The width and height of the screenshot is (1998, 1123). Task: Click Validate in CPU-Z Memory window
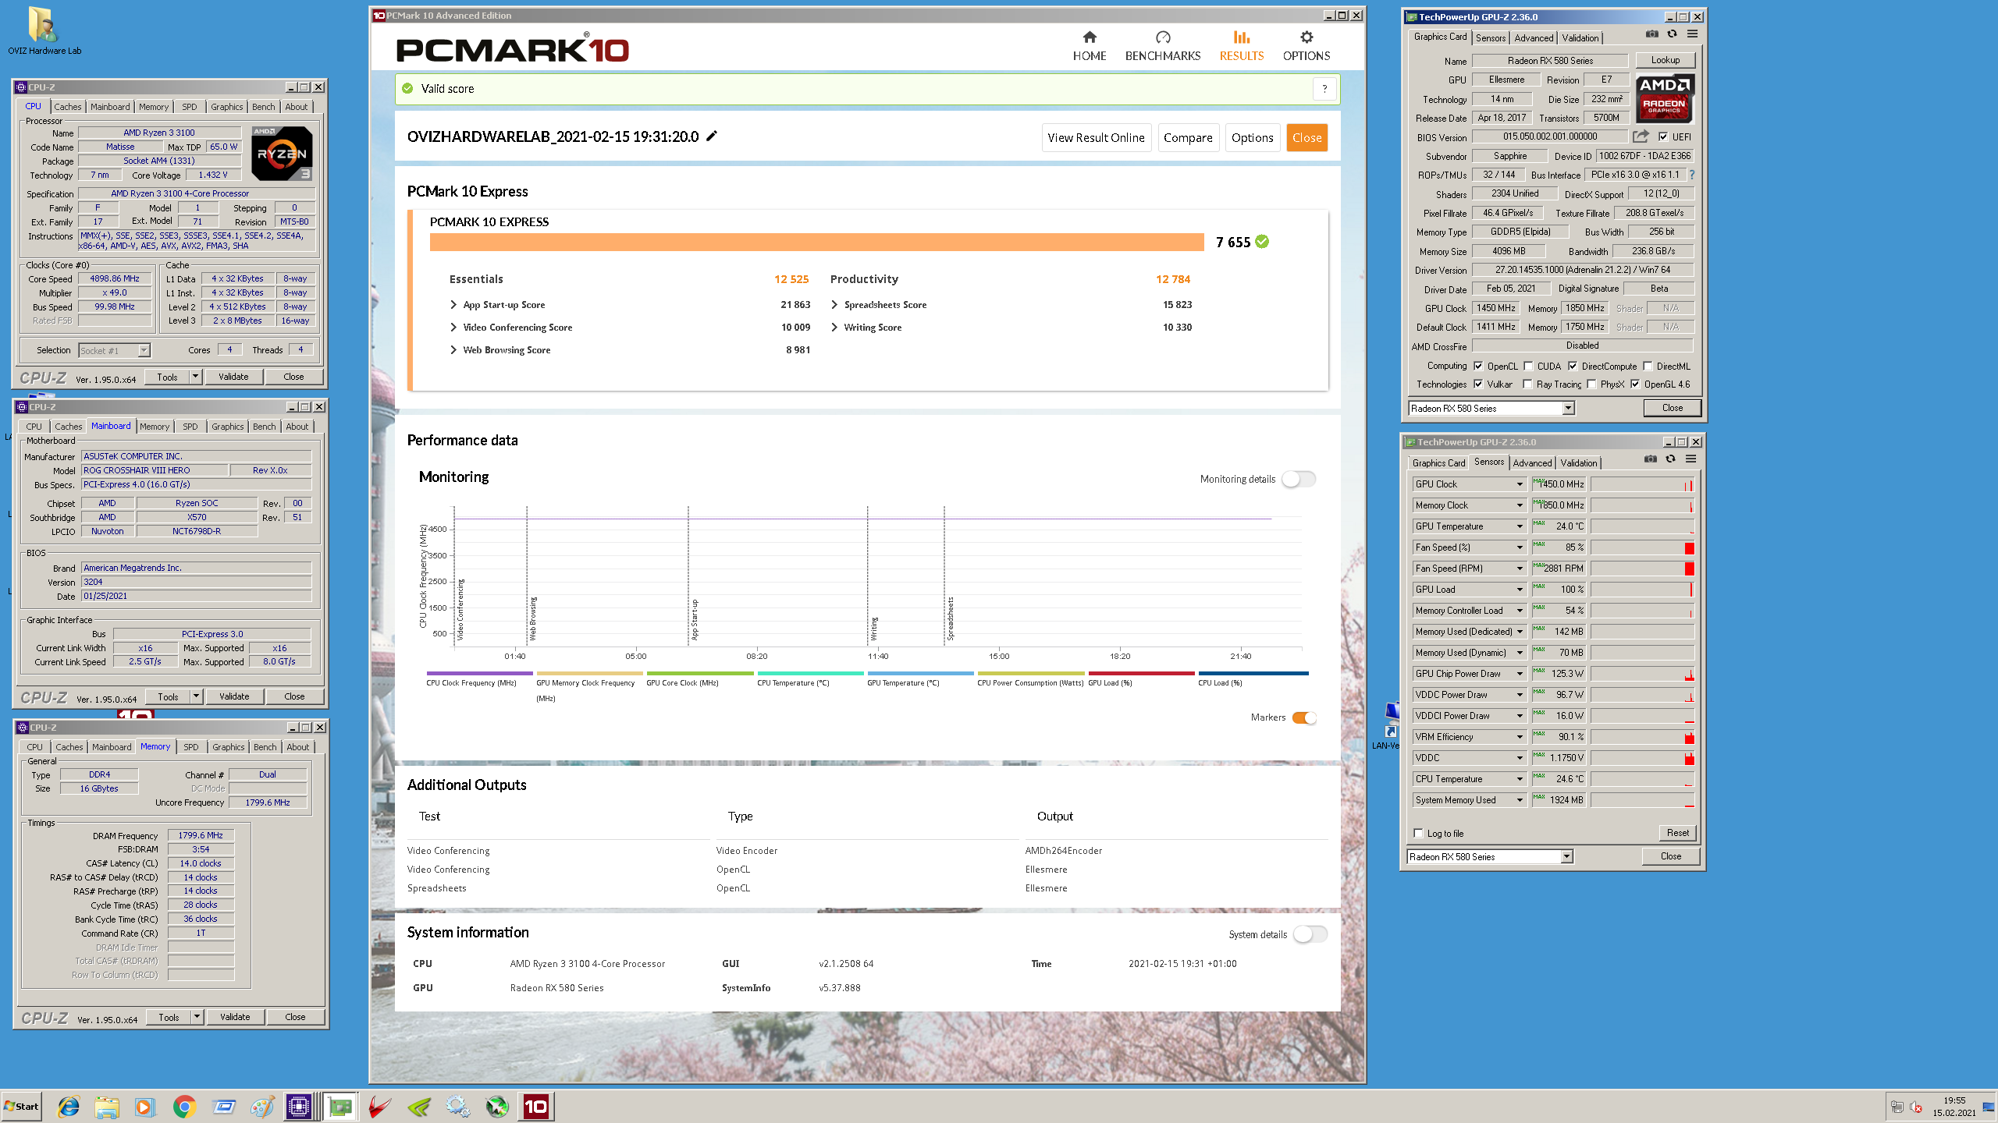(x=235, y=1017)
